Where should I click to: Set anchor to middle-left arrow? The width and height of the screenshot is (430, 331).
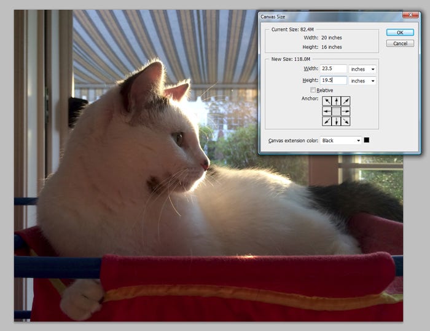pos(327,111)
